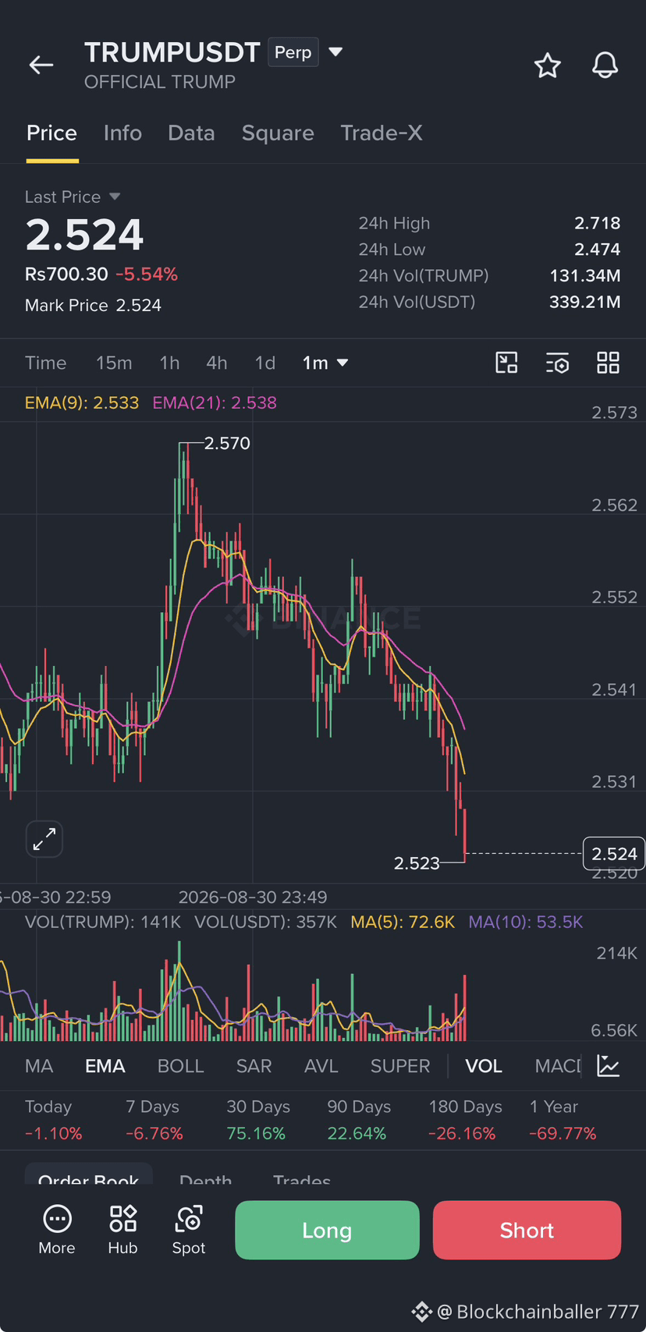The image size is (646, 1332).
Task: Expand chart to fullscreen
Action: click(x=44, y=839)
